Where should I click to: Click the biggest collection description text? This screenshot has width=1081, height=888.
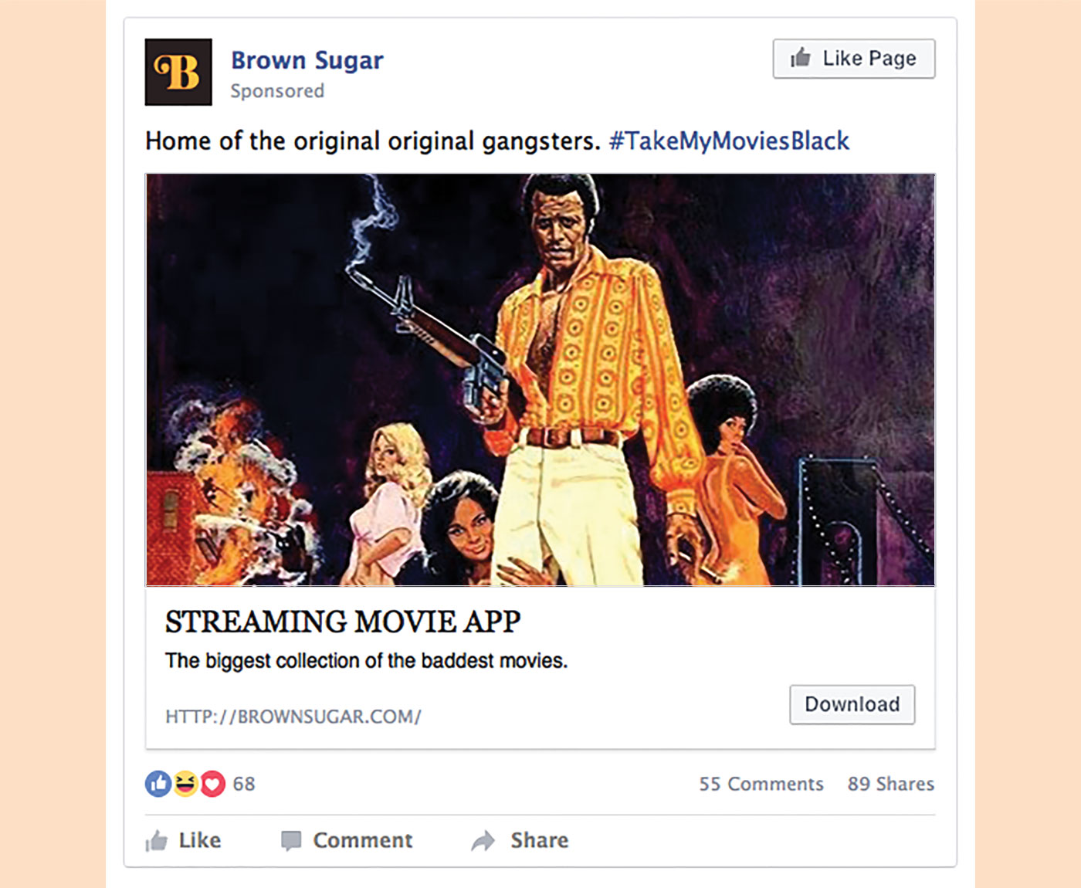[366, 661]
